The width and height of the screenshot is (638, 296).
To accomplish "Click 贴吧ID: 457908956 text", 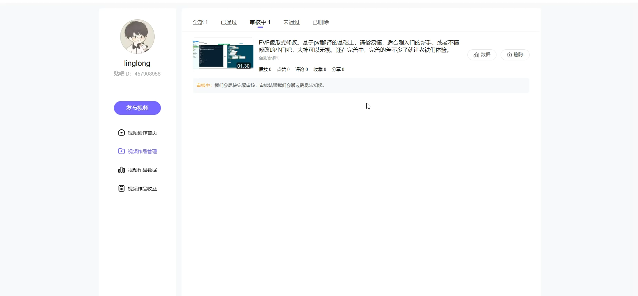I will point(137,74).
